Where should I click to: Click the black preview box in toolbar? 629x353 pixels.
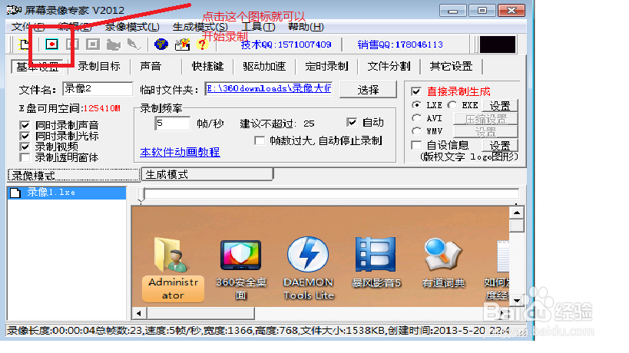(x=498, y=45)
